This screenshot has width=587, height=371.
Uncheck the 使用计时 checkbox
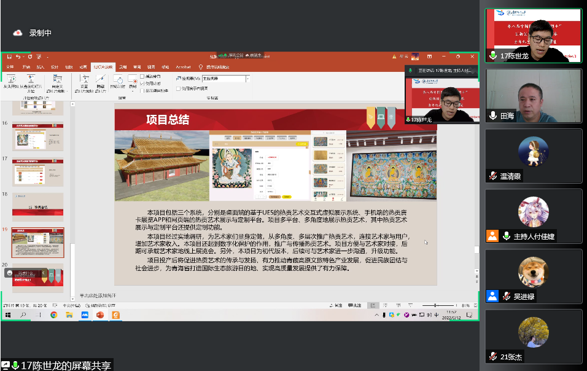(142, 83)
